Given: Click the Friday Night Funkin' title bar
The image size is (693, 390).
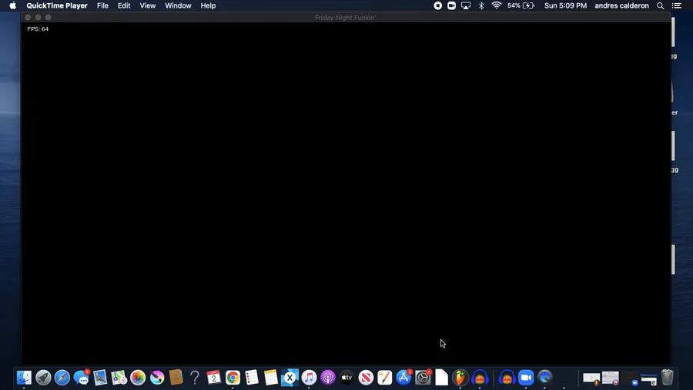Looking at the screenshot, I should 346,17.
